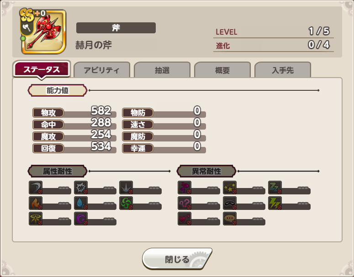Switch to the アビリティ tab
354x277 pixels.
click(x=102, y=70)
